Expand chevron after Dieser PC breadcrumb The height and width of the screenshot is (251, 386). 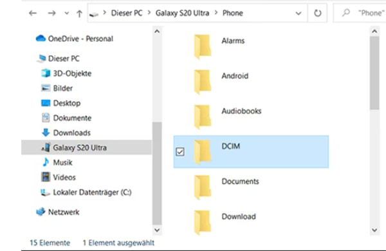[149, 12]
